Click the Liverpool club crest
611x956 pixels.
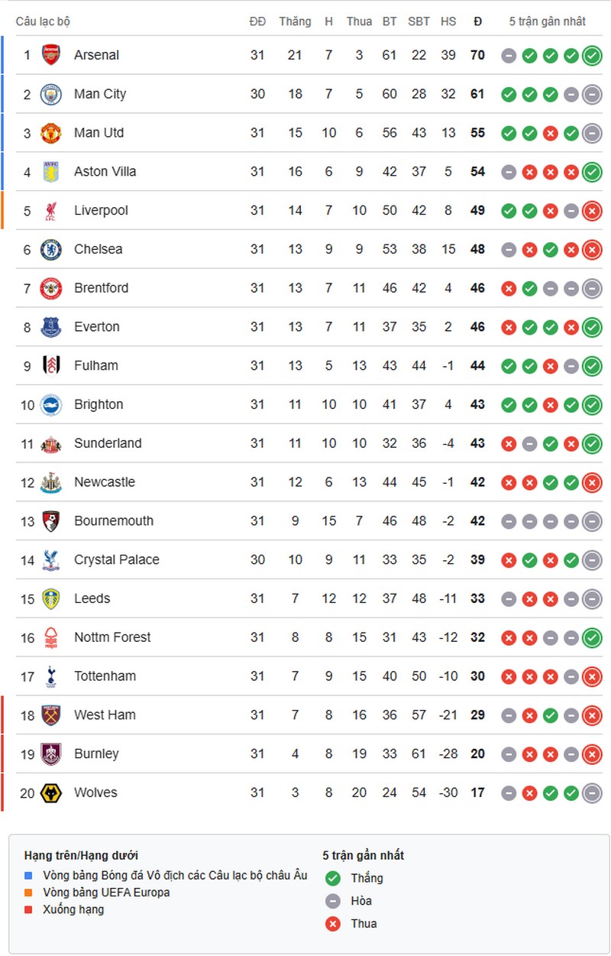(51, 210)
